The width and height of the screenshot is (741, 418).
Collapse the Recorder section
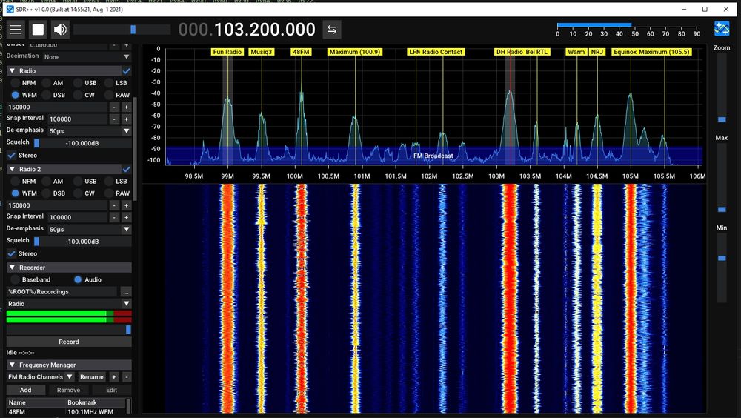click(x=12, y=268)
